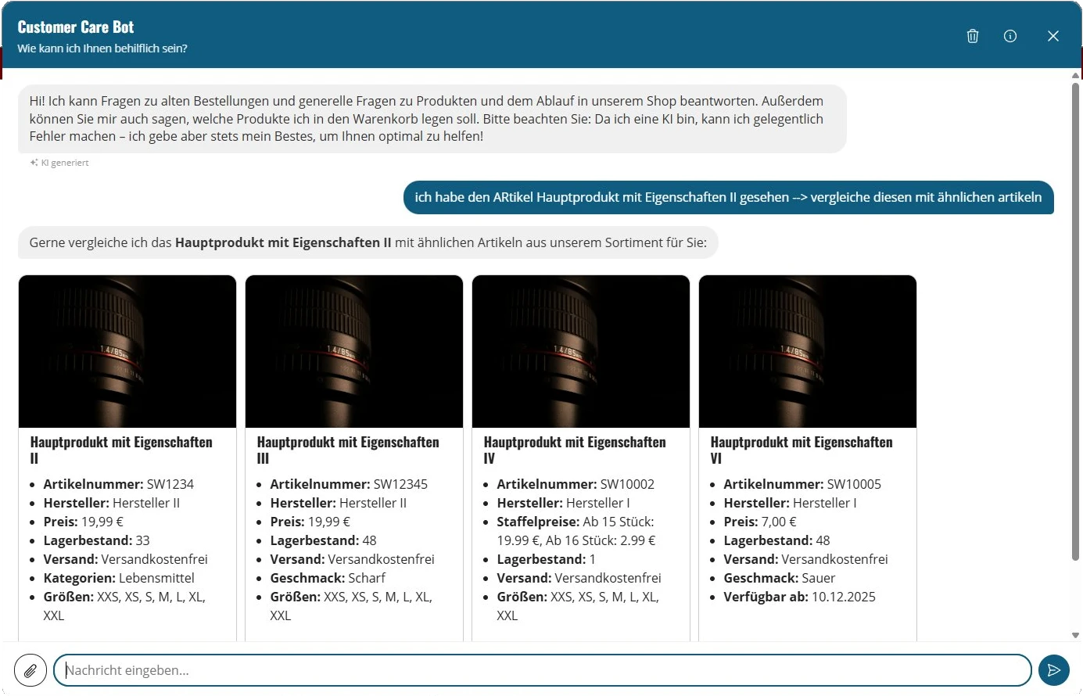Click the scrollbar down arrow
The width and height of the screenshot is (1083, 696).
click(x=1076, y=635)
